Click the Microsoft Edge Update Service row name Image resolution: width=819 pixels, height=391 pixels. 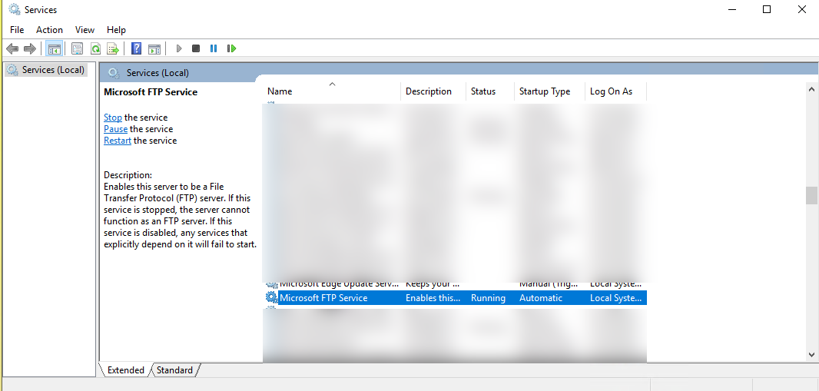tap(339, 284)
